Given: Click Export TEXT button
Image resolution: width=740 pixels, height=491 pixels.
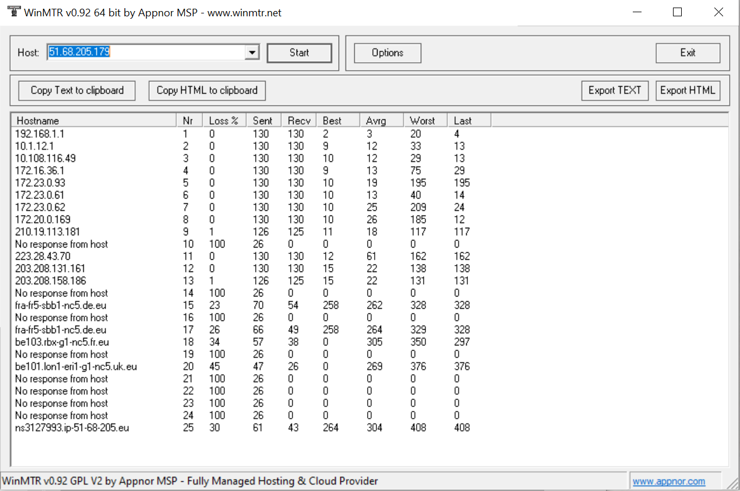Looking at the screenshot, I should (x=614, y=90).
